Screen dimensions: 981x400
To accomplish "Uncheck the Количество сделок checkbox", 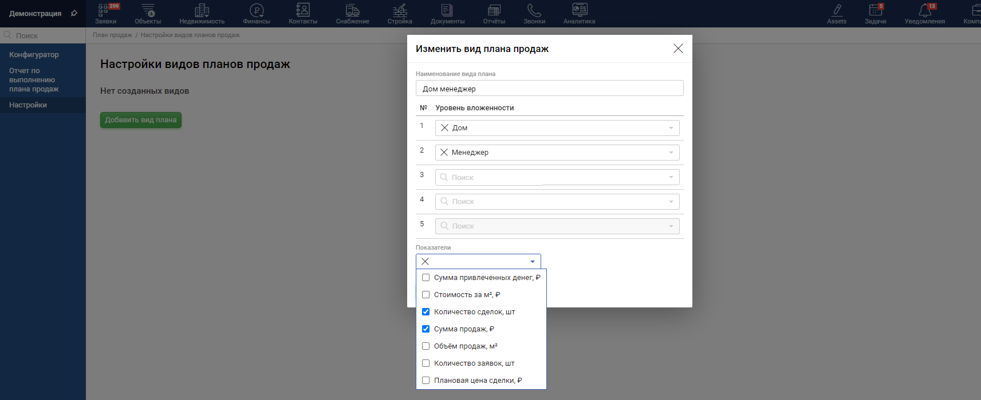I will pos(426,312).
